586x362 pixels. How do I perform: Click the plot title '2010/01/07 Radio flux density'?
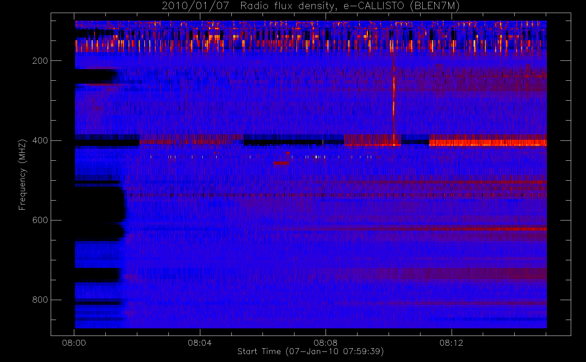click(311, 6)
